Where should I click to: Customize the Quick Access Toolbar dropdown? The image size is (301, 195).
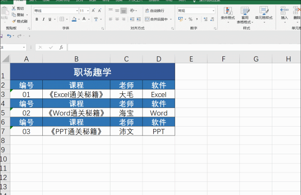29,36
